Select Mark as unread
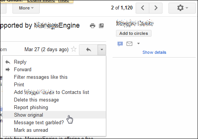Screen dimensions: 198x139 click(54, 130)
